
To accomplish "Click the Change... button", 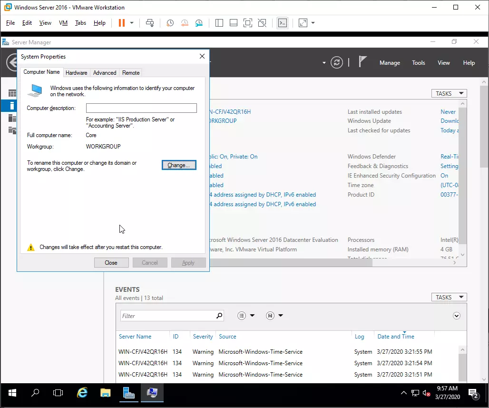I will pos(179,165).
